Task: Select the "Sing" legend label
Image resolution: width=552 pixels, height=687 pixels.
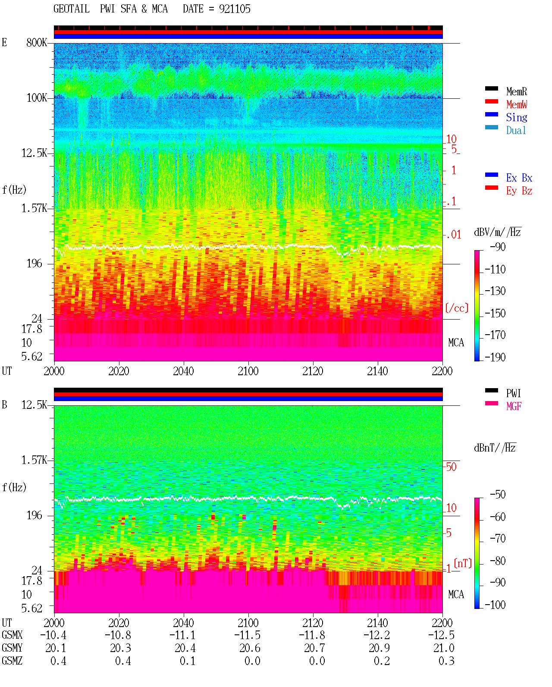Action: [x=517, y=117]
